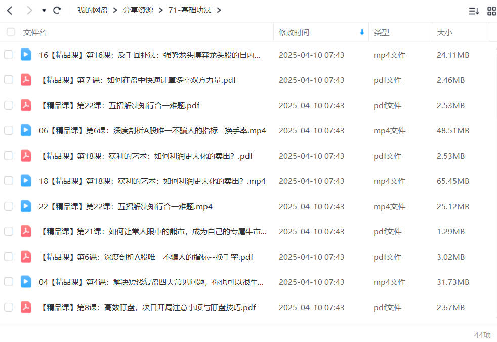Check the box for 第16课 反手回补法 mp4
Viewport: 497px width, 342px height.
click(x=9, y=55)
